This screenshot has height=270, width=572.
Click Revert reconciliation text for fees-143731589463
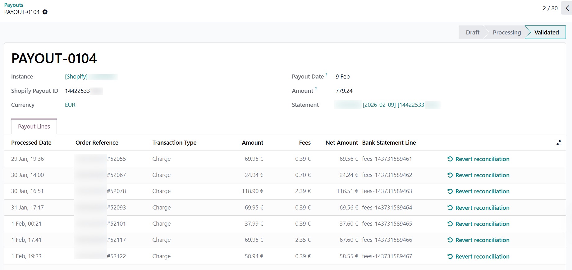point(482,191)
